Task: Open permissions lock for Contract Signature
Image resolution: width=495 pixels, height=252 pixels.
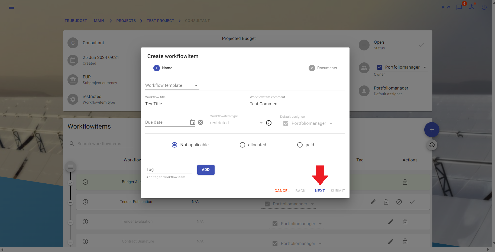Action: click(405, 241)
